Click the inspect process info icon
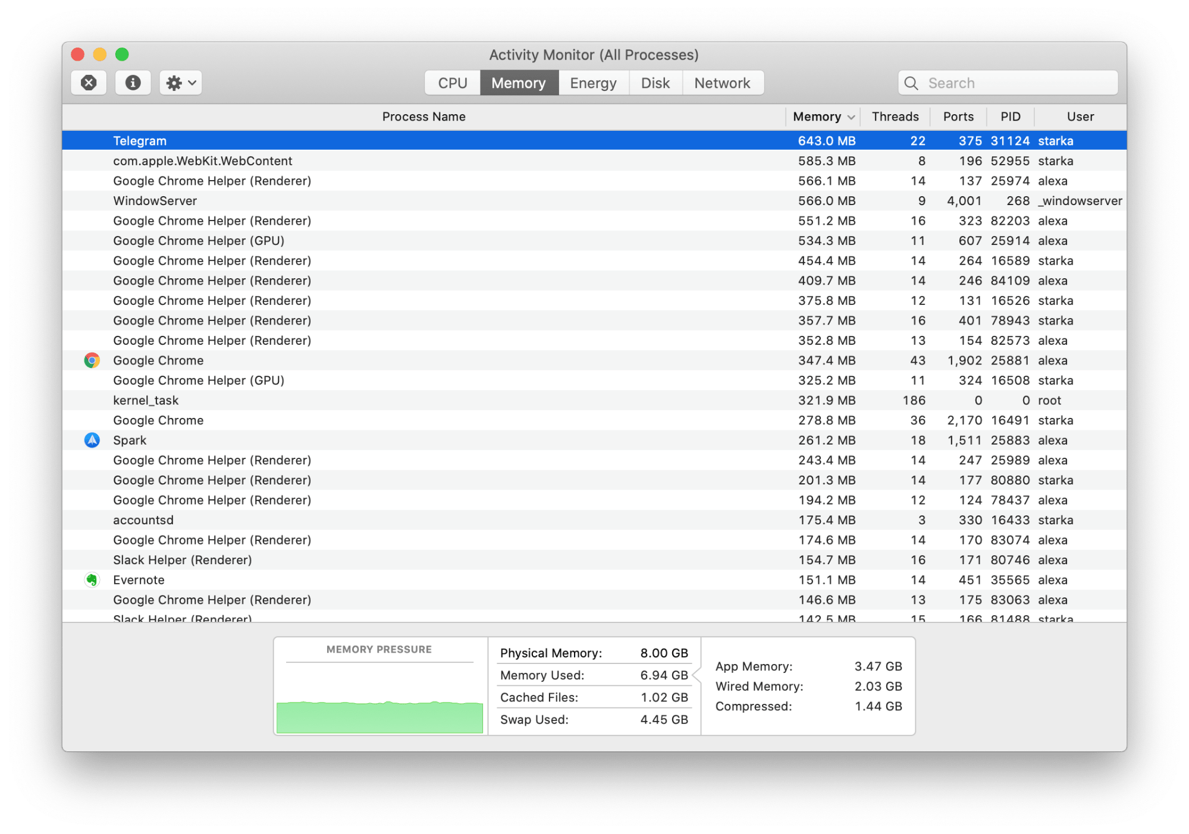The image size is (1189, 834). (x=134, y=82)
